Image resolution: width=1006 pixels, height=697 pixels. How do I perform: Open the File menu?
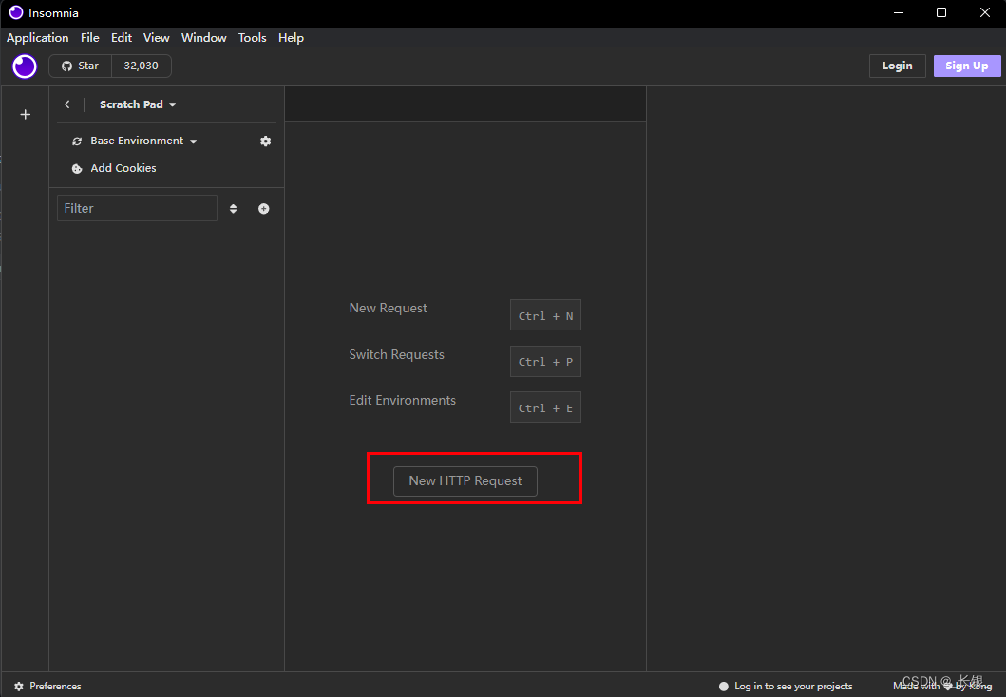(90, 38)
